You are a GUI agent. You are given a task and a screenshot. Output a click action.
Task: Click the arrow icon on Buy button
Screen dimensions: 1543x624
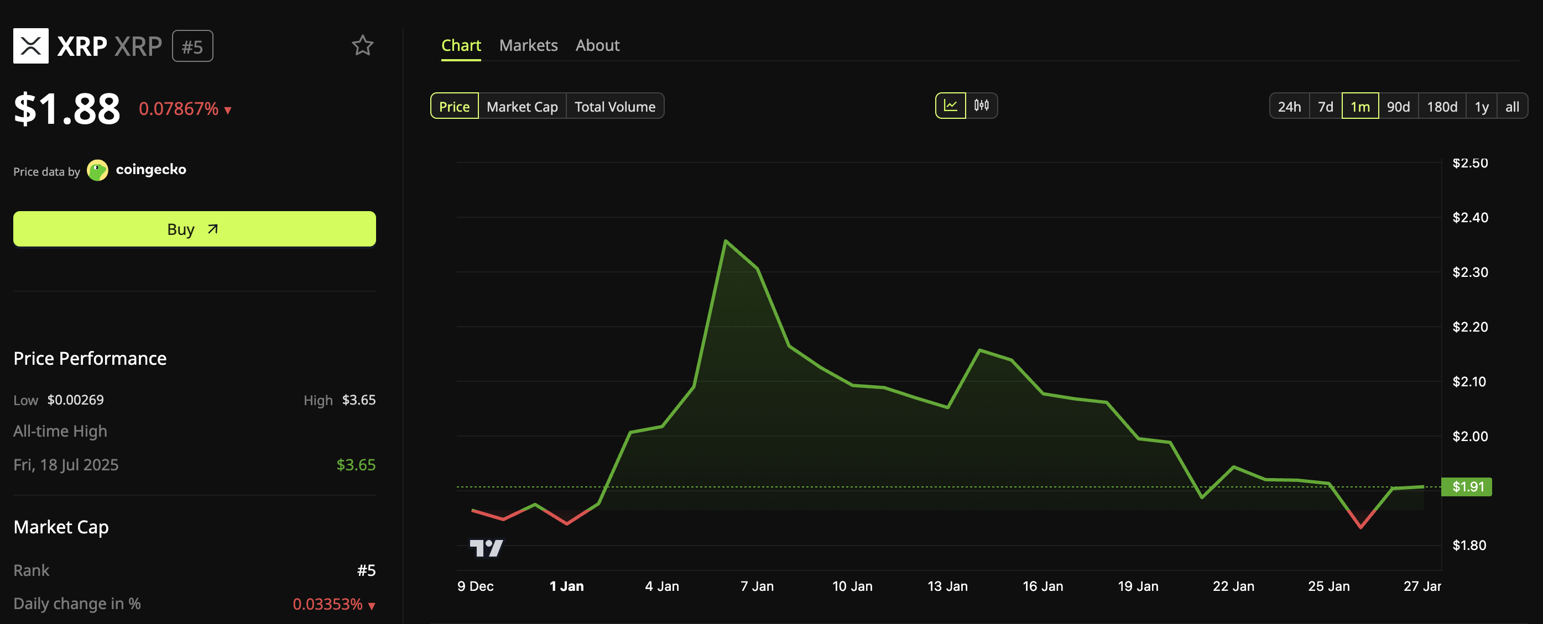[212, 229]
